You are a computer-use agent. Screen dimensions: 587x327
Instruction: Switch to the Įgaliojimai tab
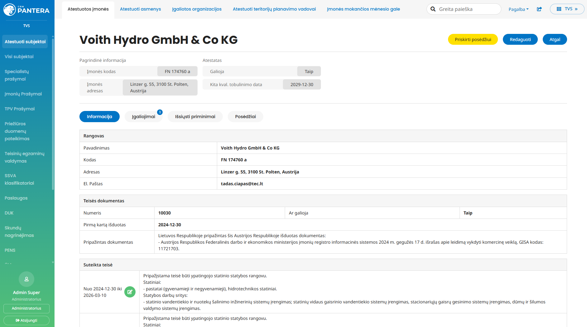click(x=144, y=117)
